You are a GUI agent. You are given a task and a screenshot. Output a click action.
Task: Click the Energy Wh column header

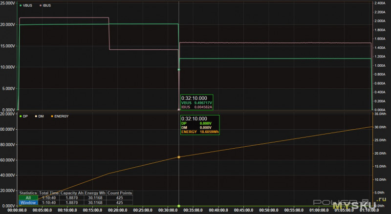[95, 193]
